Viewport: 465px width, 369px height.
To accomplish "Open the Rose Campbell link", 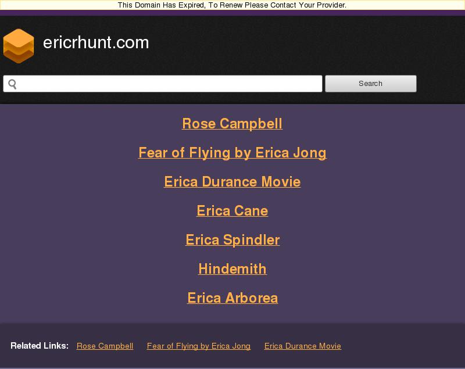I will 233,123.
